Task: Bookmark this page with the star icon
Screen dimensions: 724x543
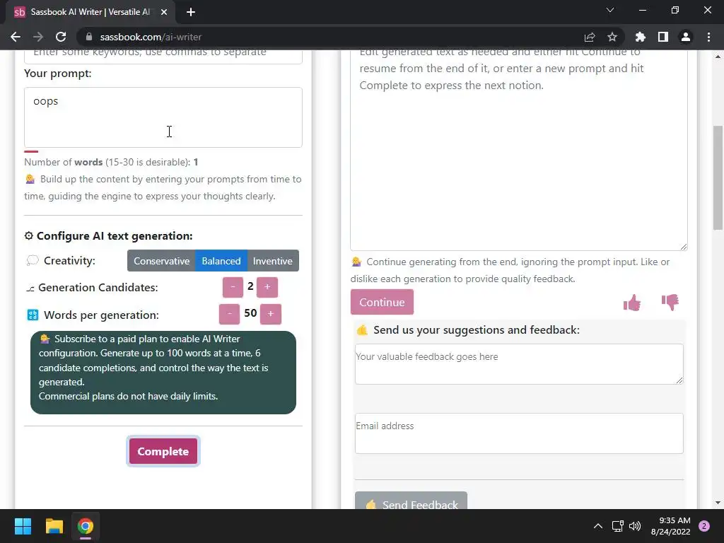Action: click(612, 37)
